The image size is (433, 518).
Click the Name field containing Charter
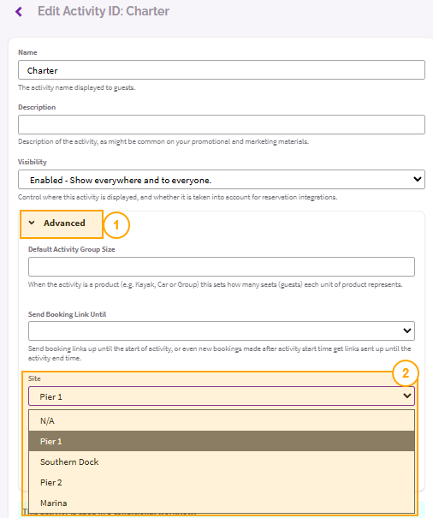tap(222, 69)
